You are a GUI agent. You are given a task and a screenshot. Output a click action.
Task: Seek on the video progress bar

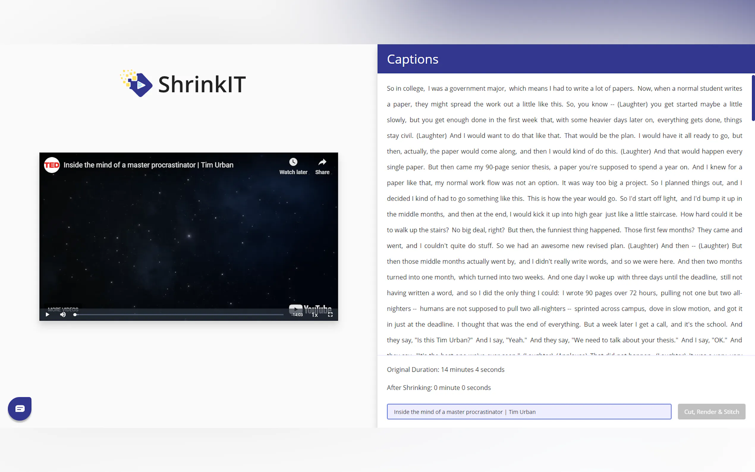[x=179, y=315]
